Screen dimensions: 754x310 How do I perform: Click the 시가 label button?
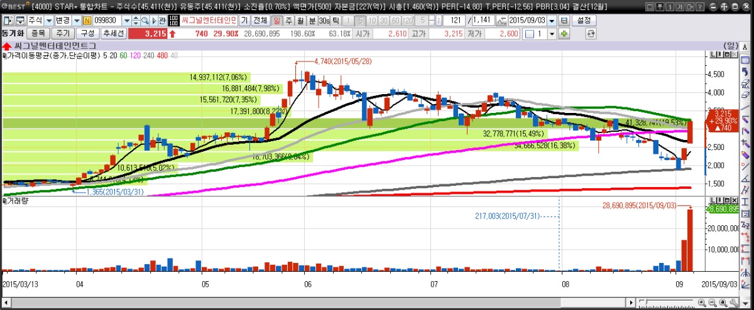(x=363, y=34)
